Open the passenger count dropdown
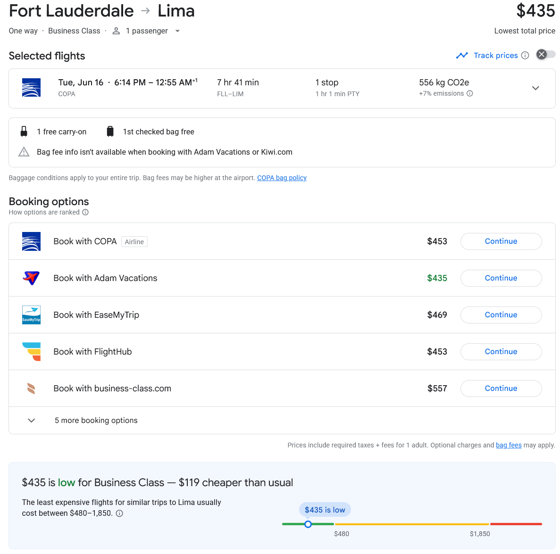Screen dimensions: 560x554 pos(177,31)
